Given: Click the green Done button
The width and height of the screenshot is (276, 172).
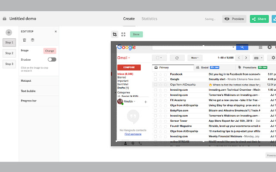Looking at the screenshot, I should coord(136,34).
